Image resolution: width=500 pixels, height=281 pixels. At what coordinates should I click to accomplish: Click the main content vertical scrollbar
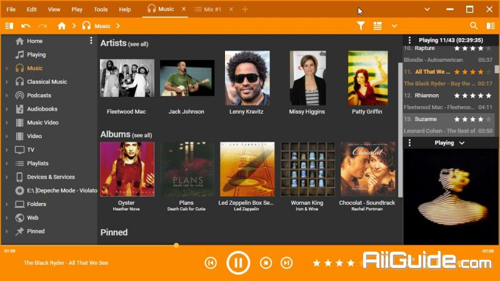pos(400,130)
